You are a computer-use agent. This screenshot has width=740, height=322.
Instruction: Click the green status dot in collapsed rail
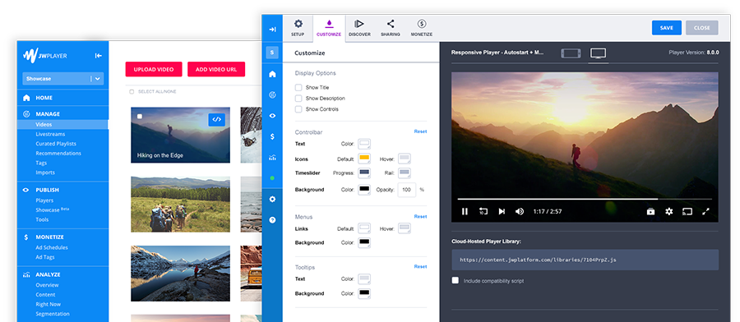272,178
